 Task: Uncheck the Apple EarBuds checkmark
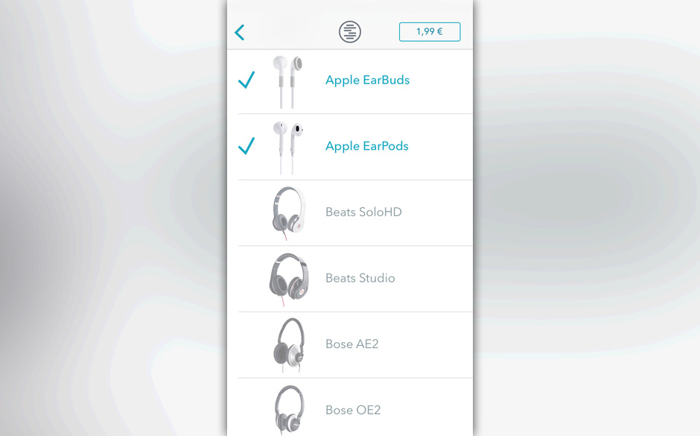[246, 80]
